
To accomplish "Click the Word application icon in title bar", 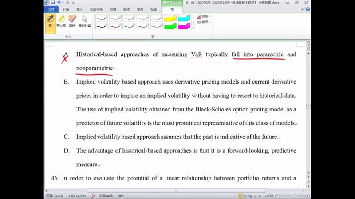I will tap(47, 3).
